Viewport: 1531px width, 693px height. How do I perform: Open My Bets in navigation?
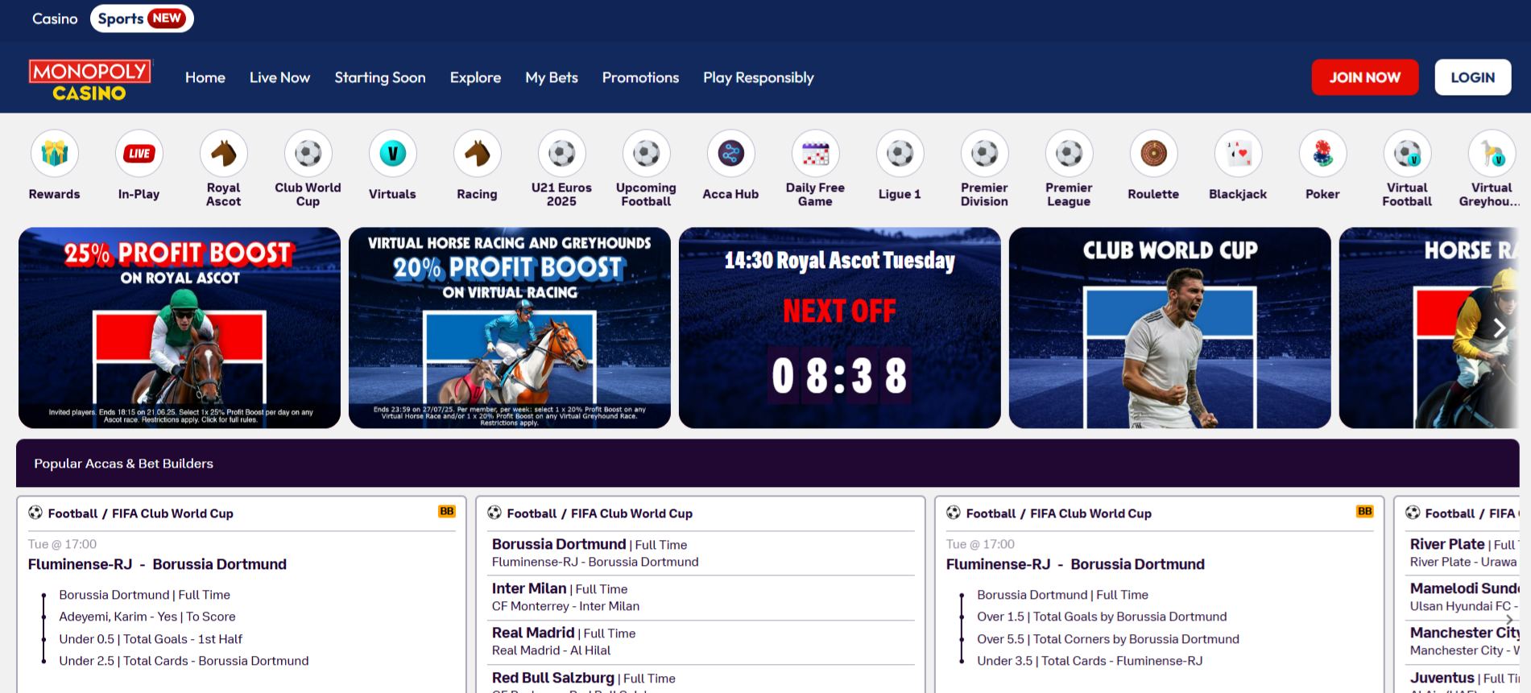552,78
